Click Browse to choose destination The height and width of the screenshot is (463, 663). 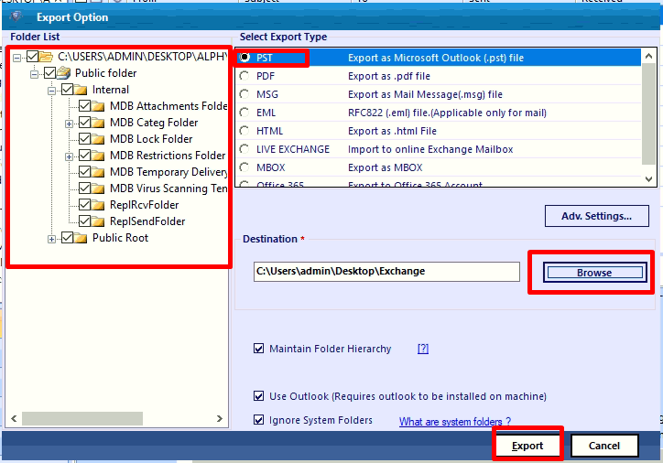[x=594, y=273]
